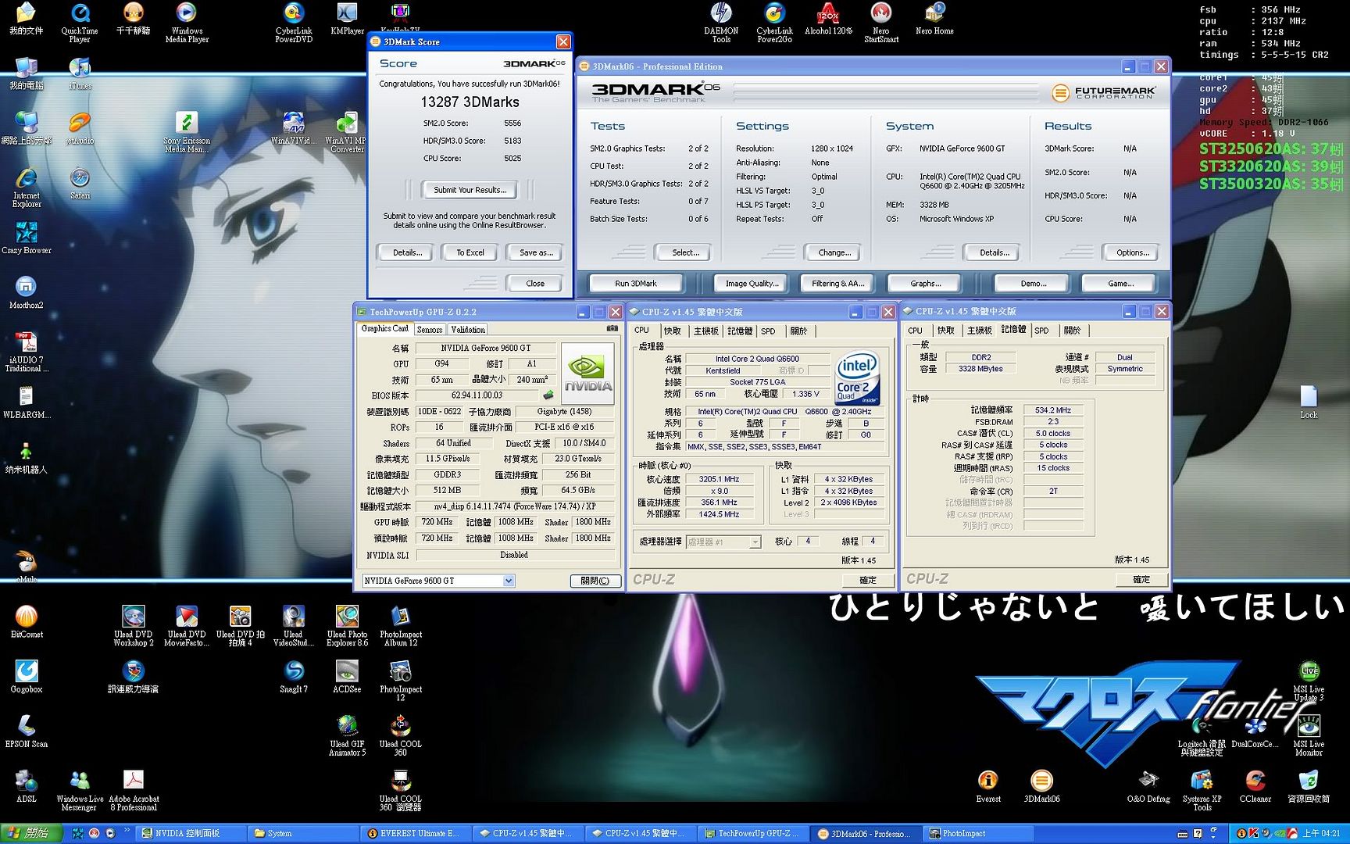Click Save as button in score window
This screenshot has width=1350, height=844.
[x=536, y=252]
